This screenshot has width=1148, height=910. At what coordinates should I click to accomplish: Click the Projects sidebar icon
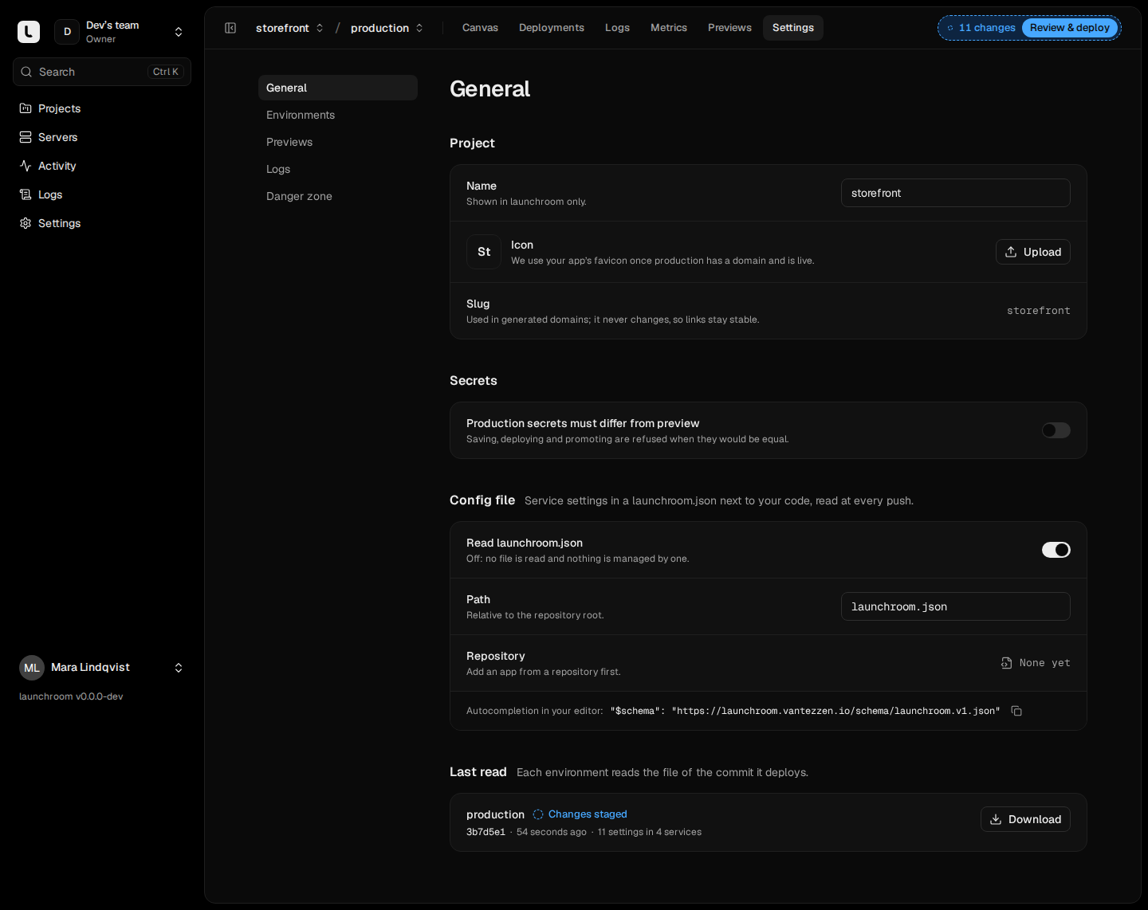click(x=26, y=108)
